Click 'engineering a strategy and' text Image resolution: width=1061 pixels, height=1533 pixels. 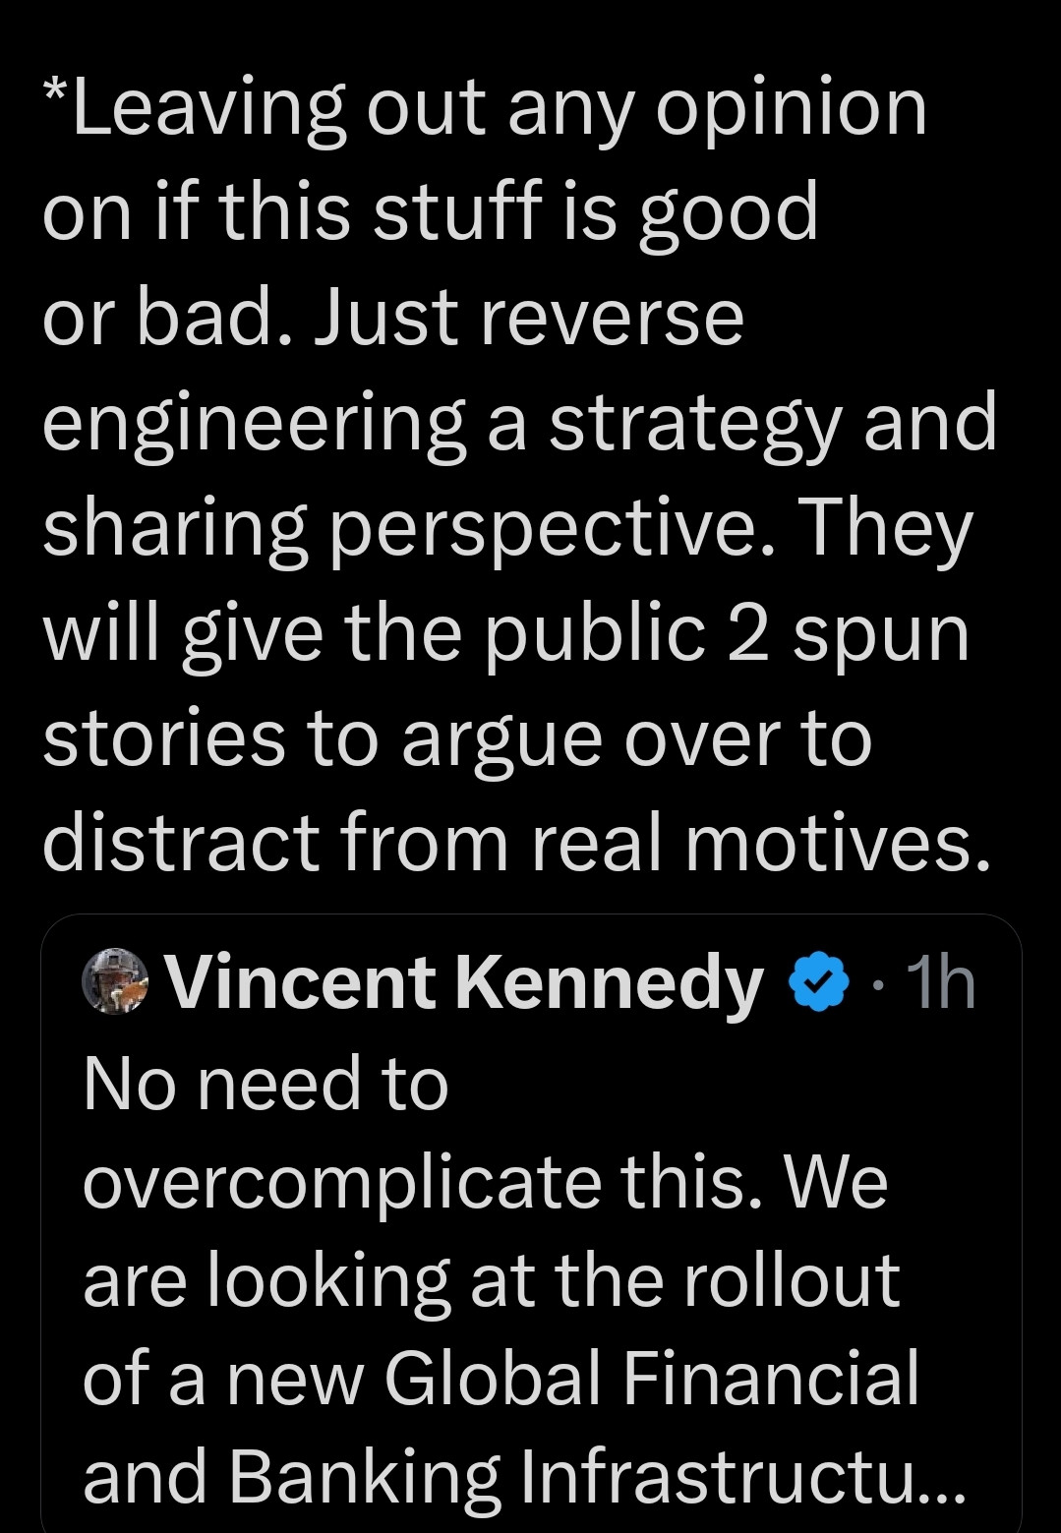519,424
